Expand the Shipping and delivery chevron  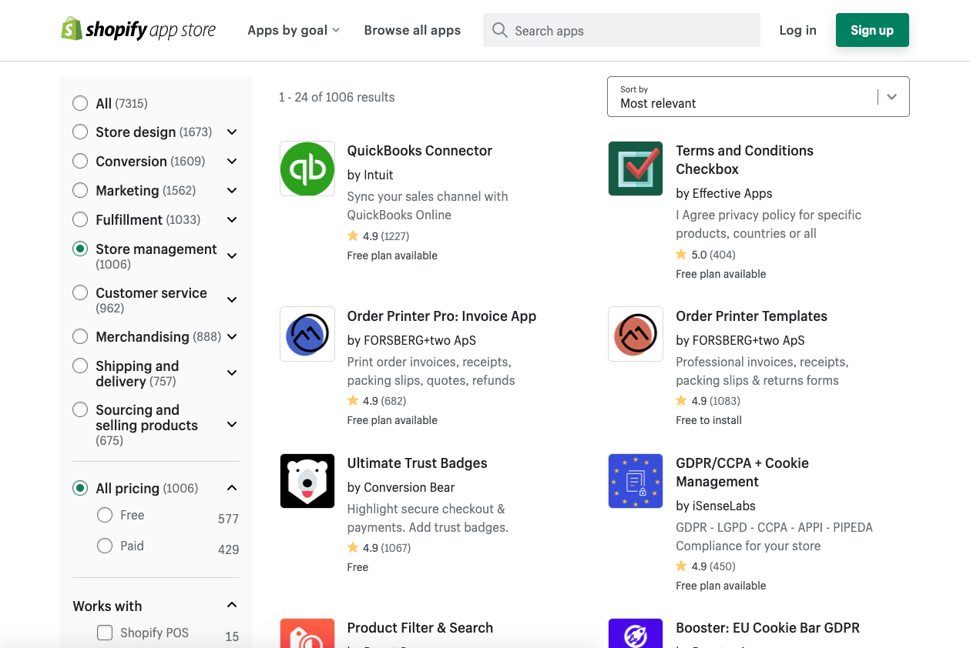click(232, 373)
